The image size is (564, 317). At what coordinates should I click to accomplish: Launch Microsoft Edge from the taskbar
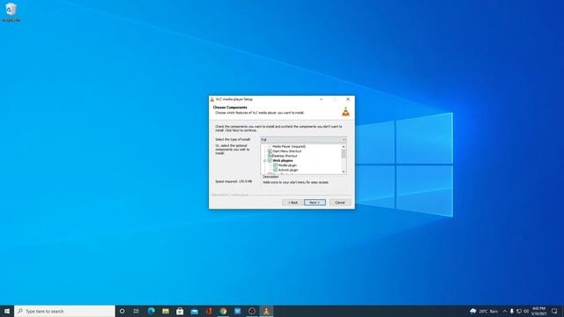tap(151, 311)
